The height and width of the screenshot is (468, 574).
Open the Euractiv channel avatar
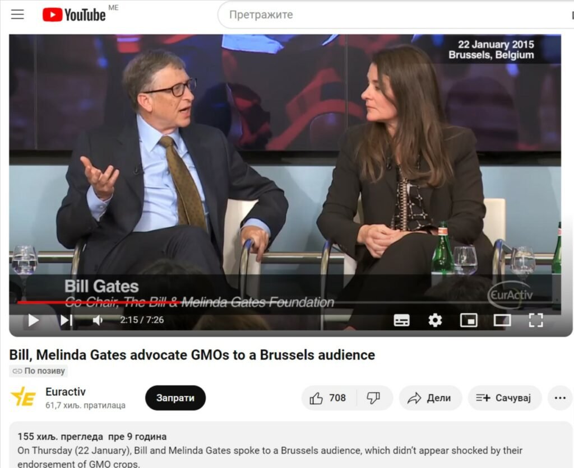[x=24, y=397]
